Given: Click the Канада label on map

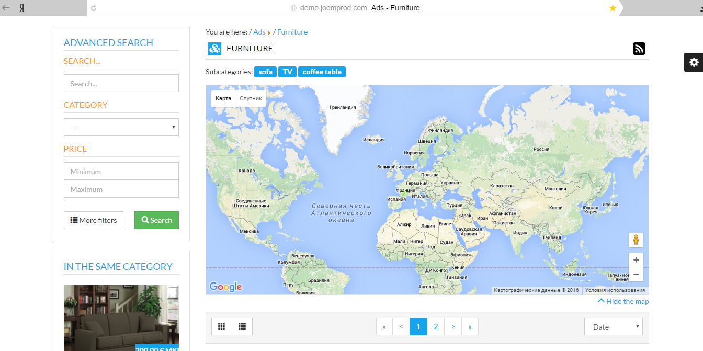Looking at the screenshot, I should 246,171.
